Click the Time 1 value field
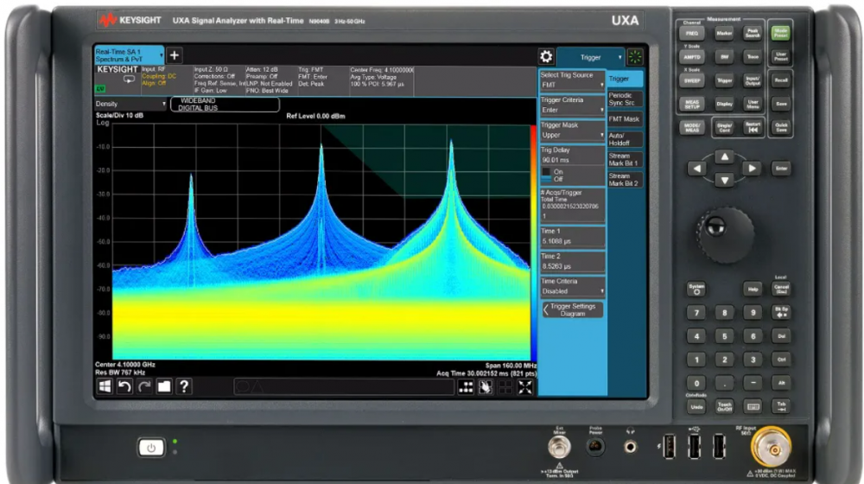This screenshot has width=864, height=484. 572,237
